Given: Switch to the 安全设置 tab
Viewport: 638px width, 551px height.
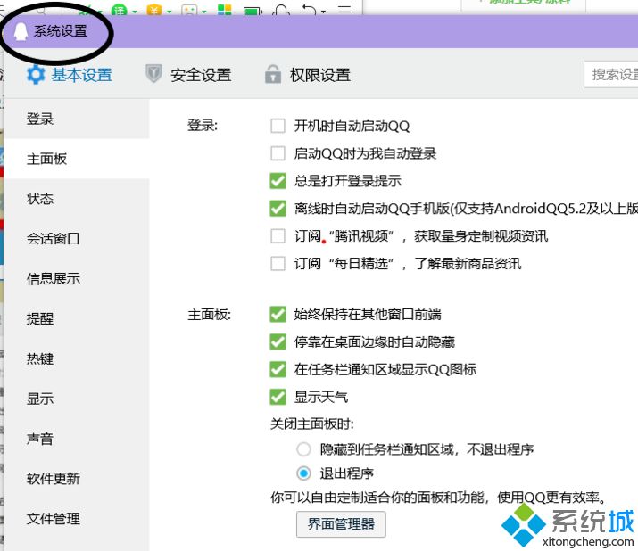Looking at the screenshot, I should (x=188, y=75).
